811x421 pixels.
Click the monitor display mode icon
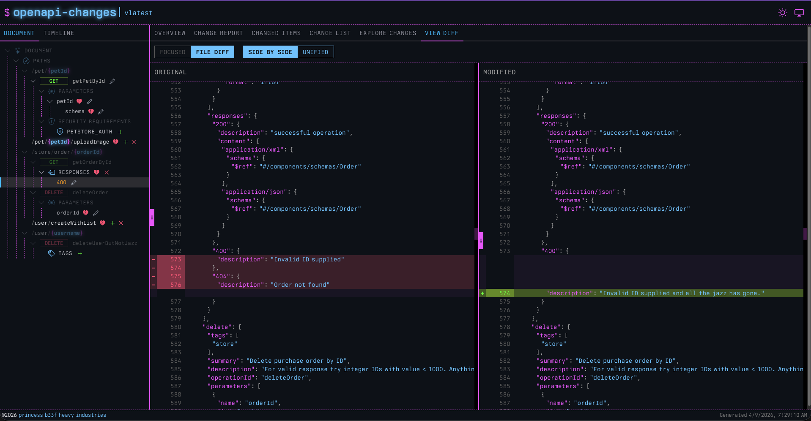tap(799, 13)
